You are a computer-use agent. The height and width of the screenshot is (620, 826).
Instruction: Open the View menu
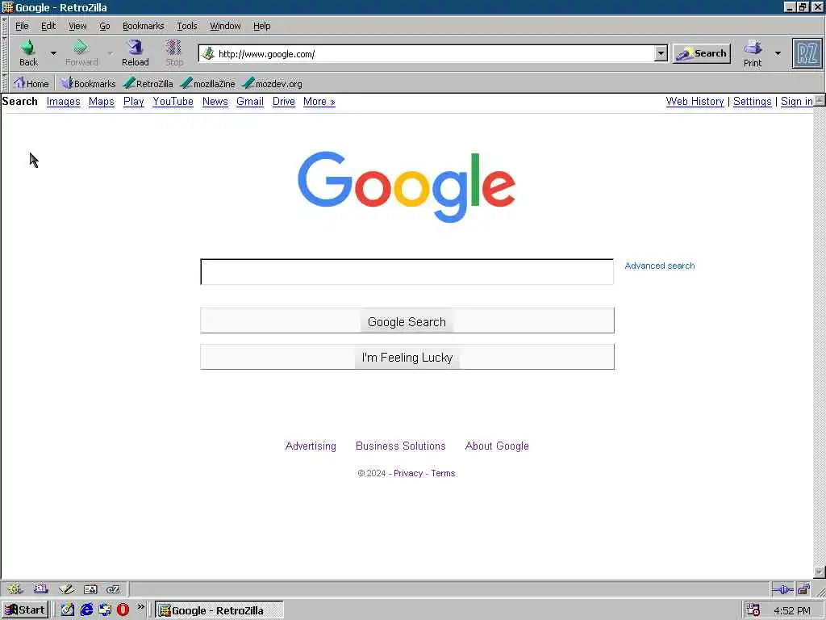pos(77,26)
